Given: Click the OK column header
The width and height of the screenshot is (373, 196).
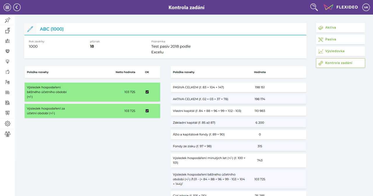Looking at the screenshot, I should (147, 72).
